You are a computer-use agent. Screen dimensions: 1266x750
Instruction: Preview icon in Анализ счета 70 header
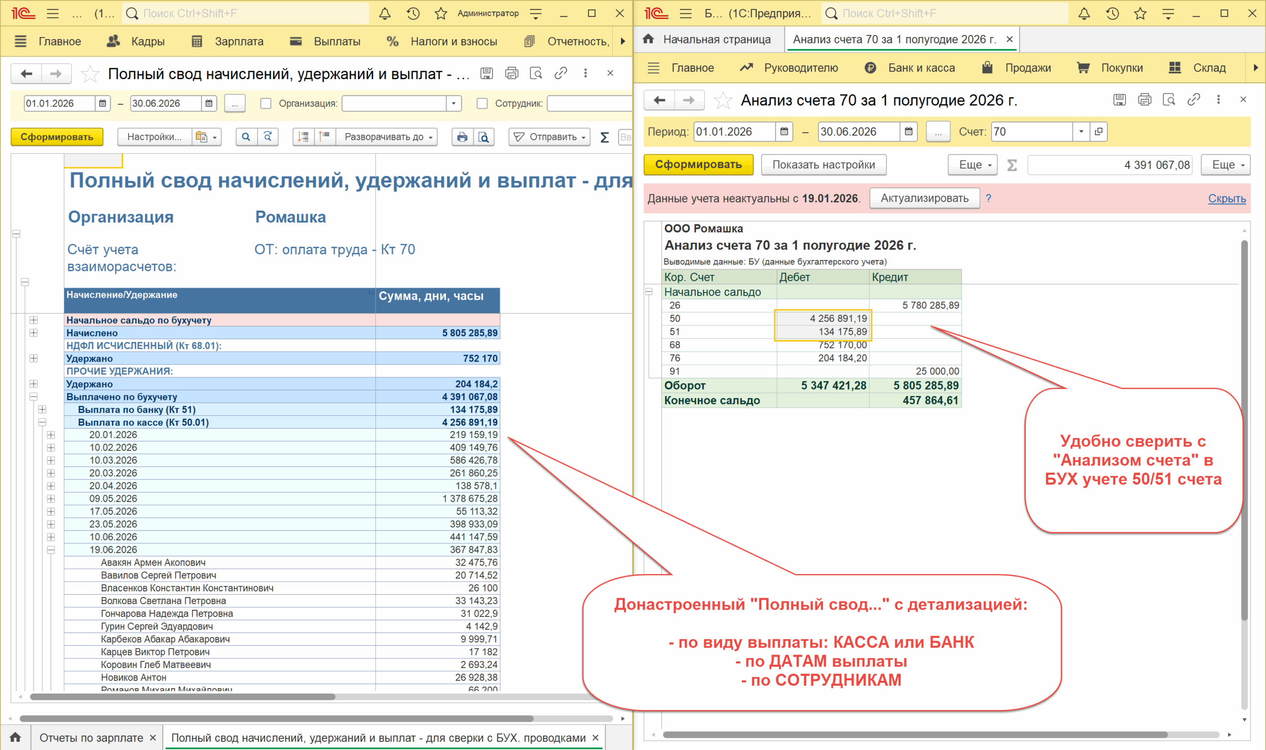point(1169,99)
